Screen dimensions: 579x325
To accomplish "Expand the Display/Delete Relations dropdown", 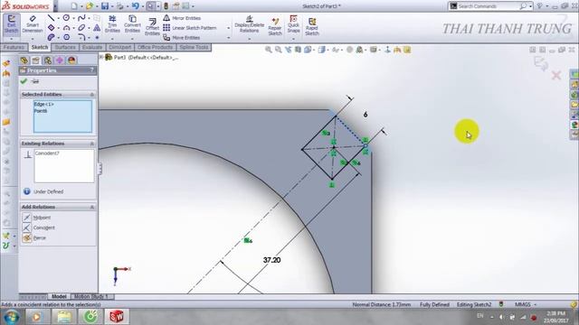I will tap(250, 39).
